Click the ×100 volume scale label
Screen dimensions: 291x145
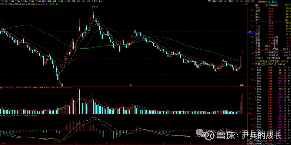[x=250, y=113]
